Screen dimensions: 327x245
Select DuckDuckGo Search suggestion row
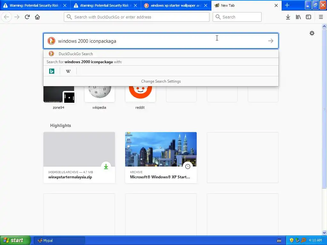click(x=161, y=54)
